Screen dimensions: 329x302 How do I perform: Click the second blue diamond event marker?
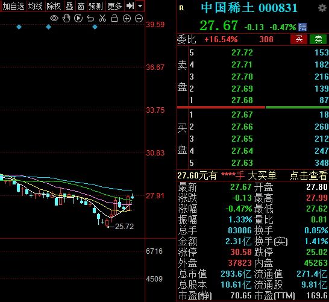click(48, 27)
